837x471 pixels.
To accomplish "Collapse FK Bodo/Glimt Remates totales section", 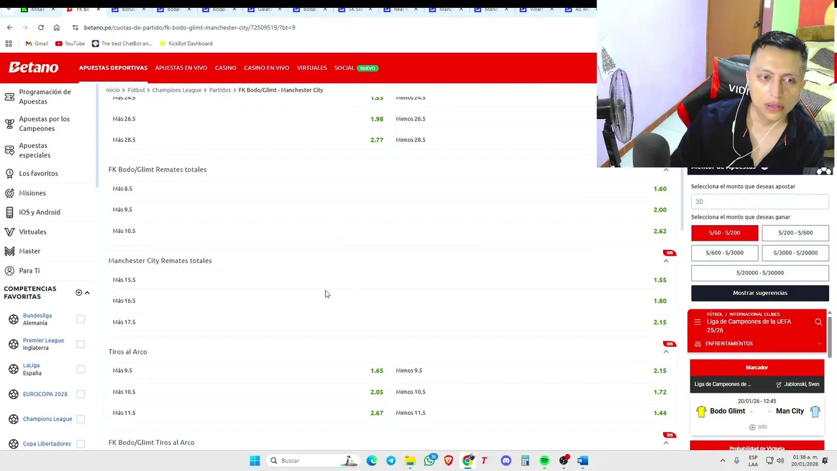I will click(x=666, y=170).
